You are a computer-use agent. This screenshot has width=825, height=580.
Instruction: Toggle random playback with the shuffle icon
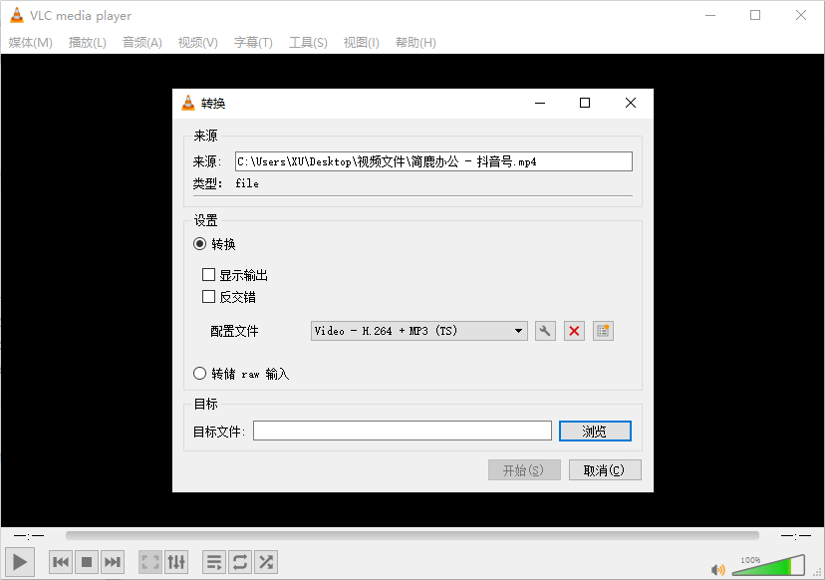pyautogui.click(x=265, y=561)
